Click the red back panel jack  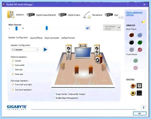click(x=131, y=35)
